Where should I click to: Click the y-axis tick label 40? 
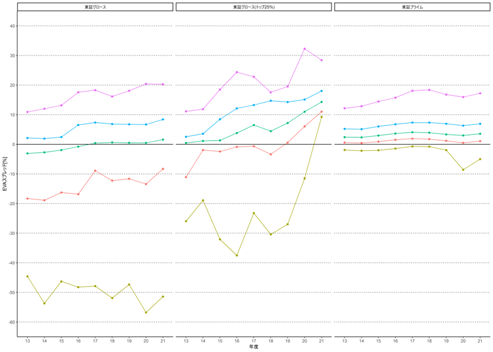(12, 26)
